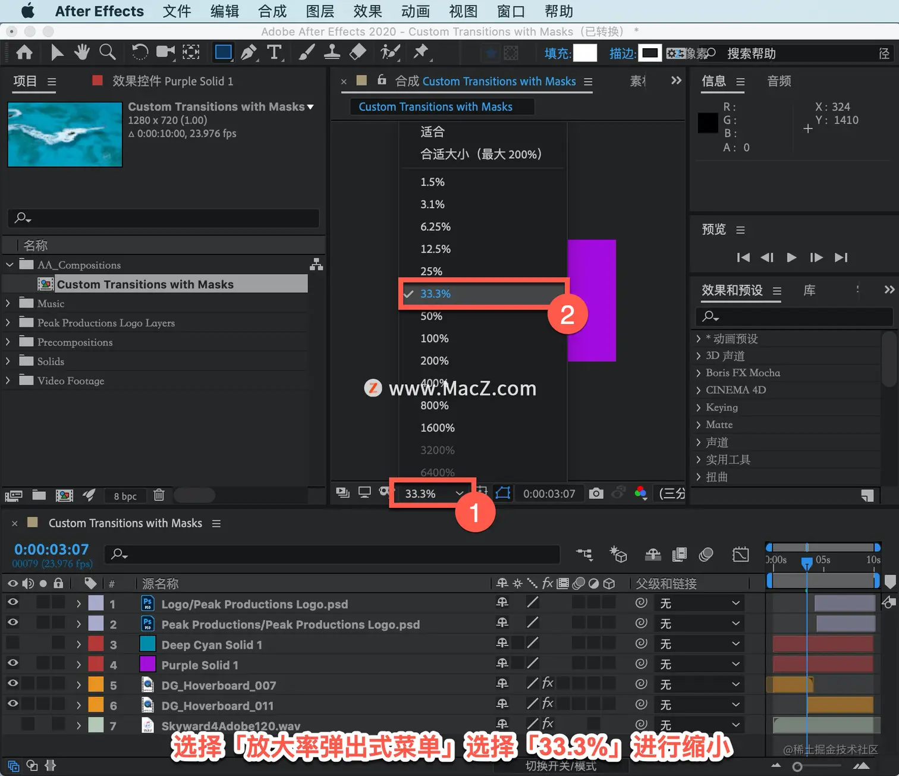This screenshot has height=776, width=899.
Task: Toggle effects fx switch for DG_Hoverboard_007
Action: click(x=548, y=683)
